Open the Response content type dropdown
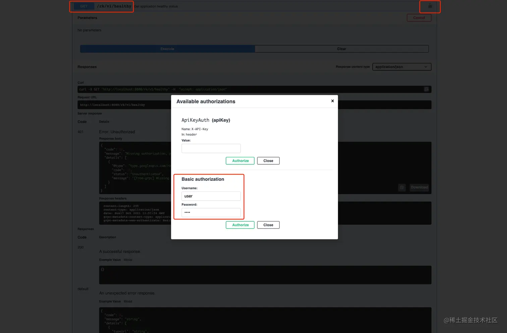507x333 pixels. [402, 67]
